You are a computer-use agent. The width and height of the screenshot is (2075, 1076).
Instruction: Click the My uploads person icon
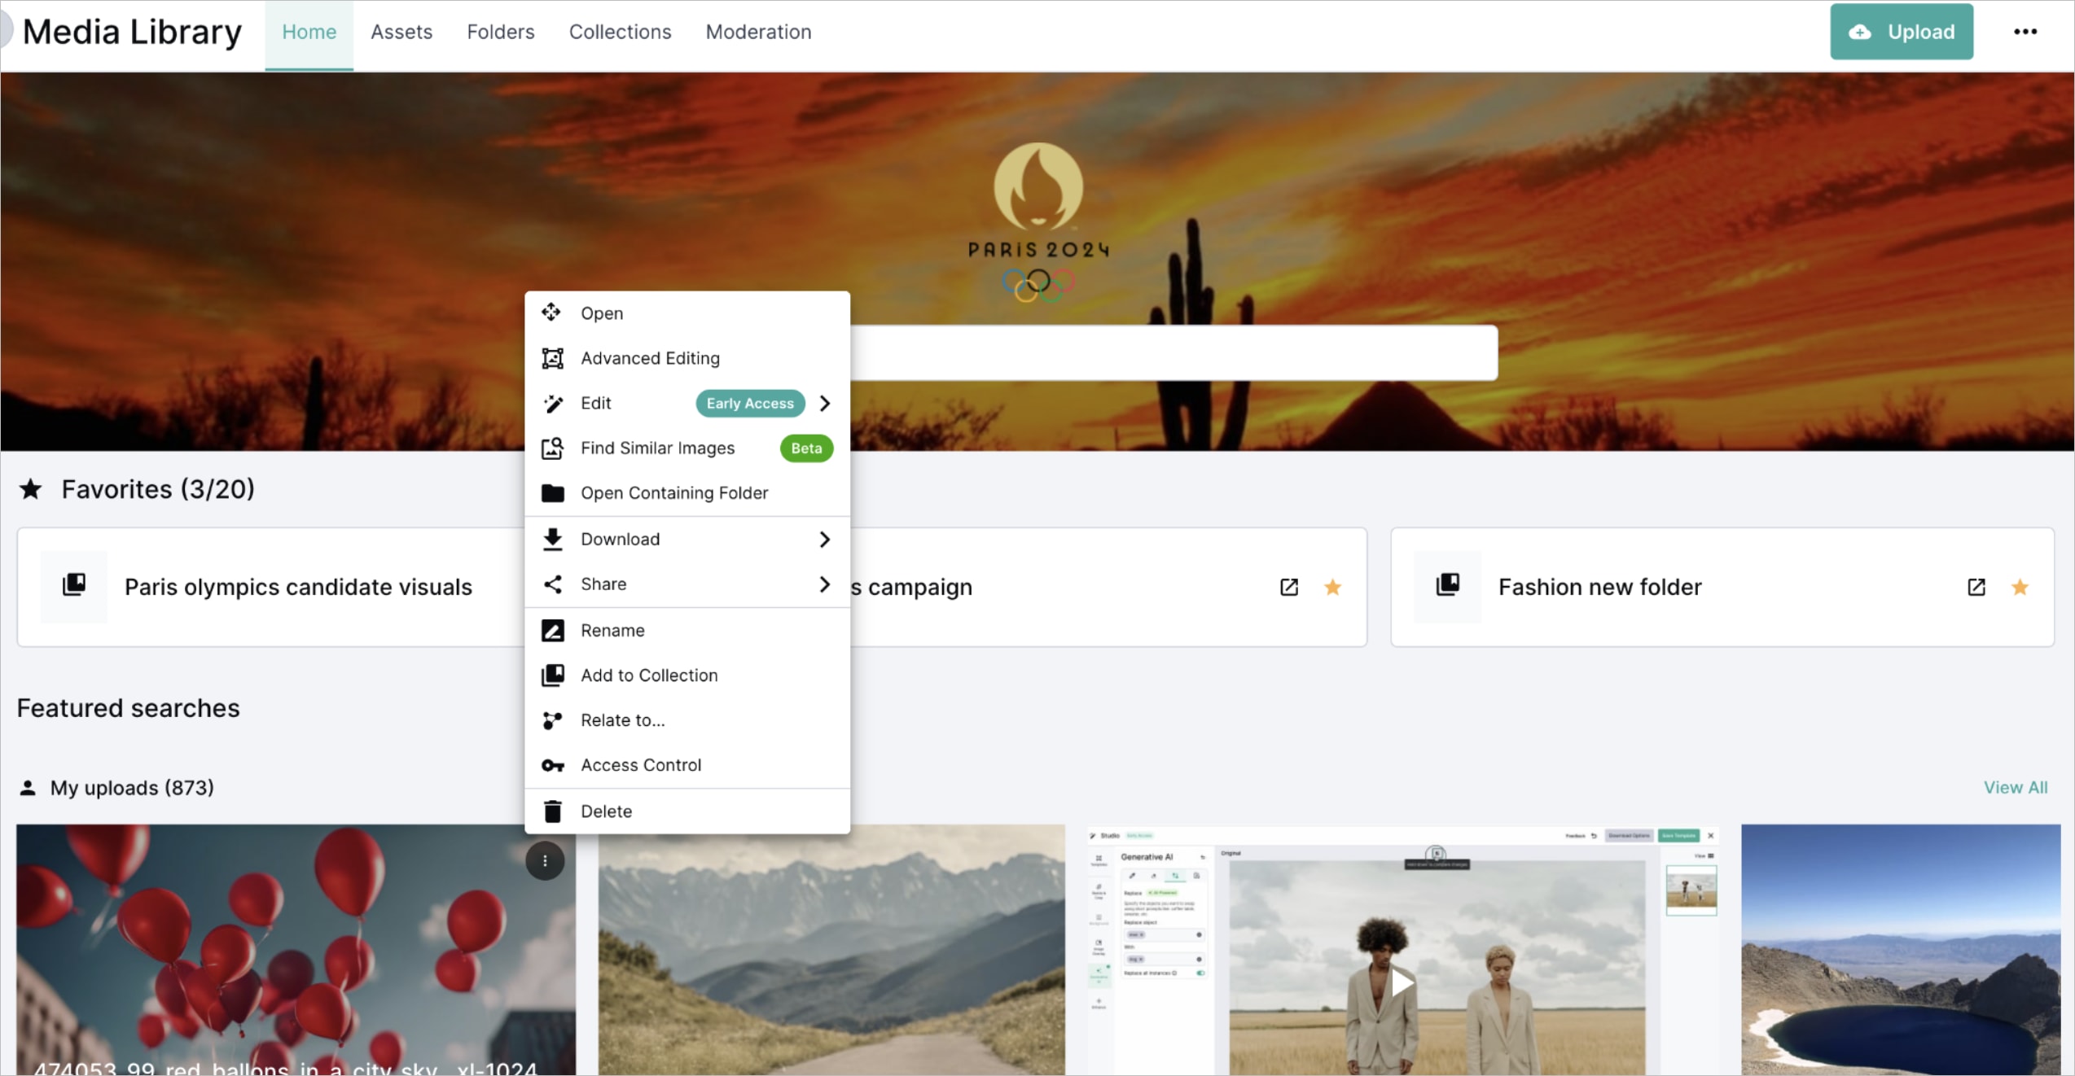tap(28, 788)
